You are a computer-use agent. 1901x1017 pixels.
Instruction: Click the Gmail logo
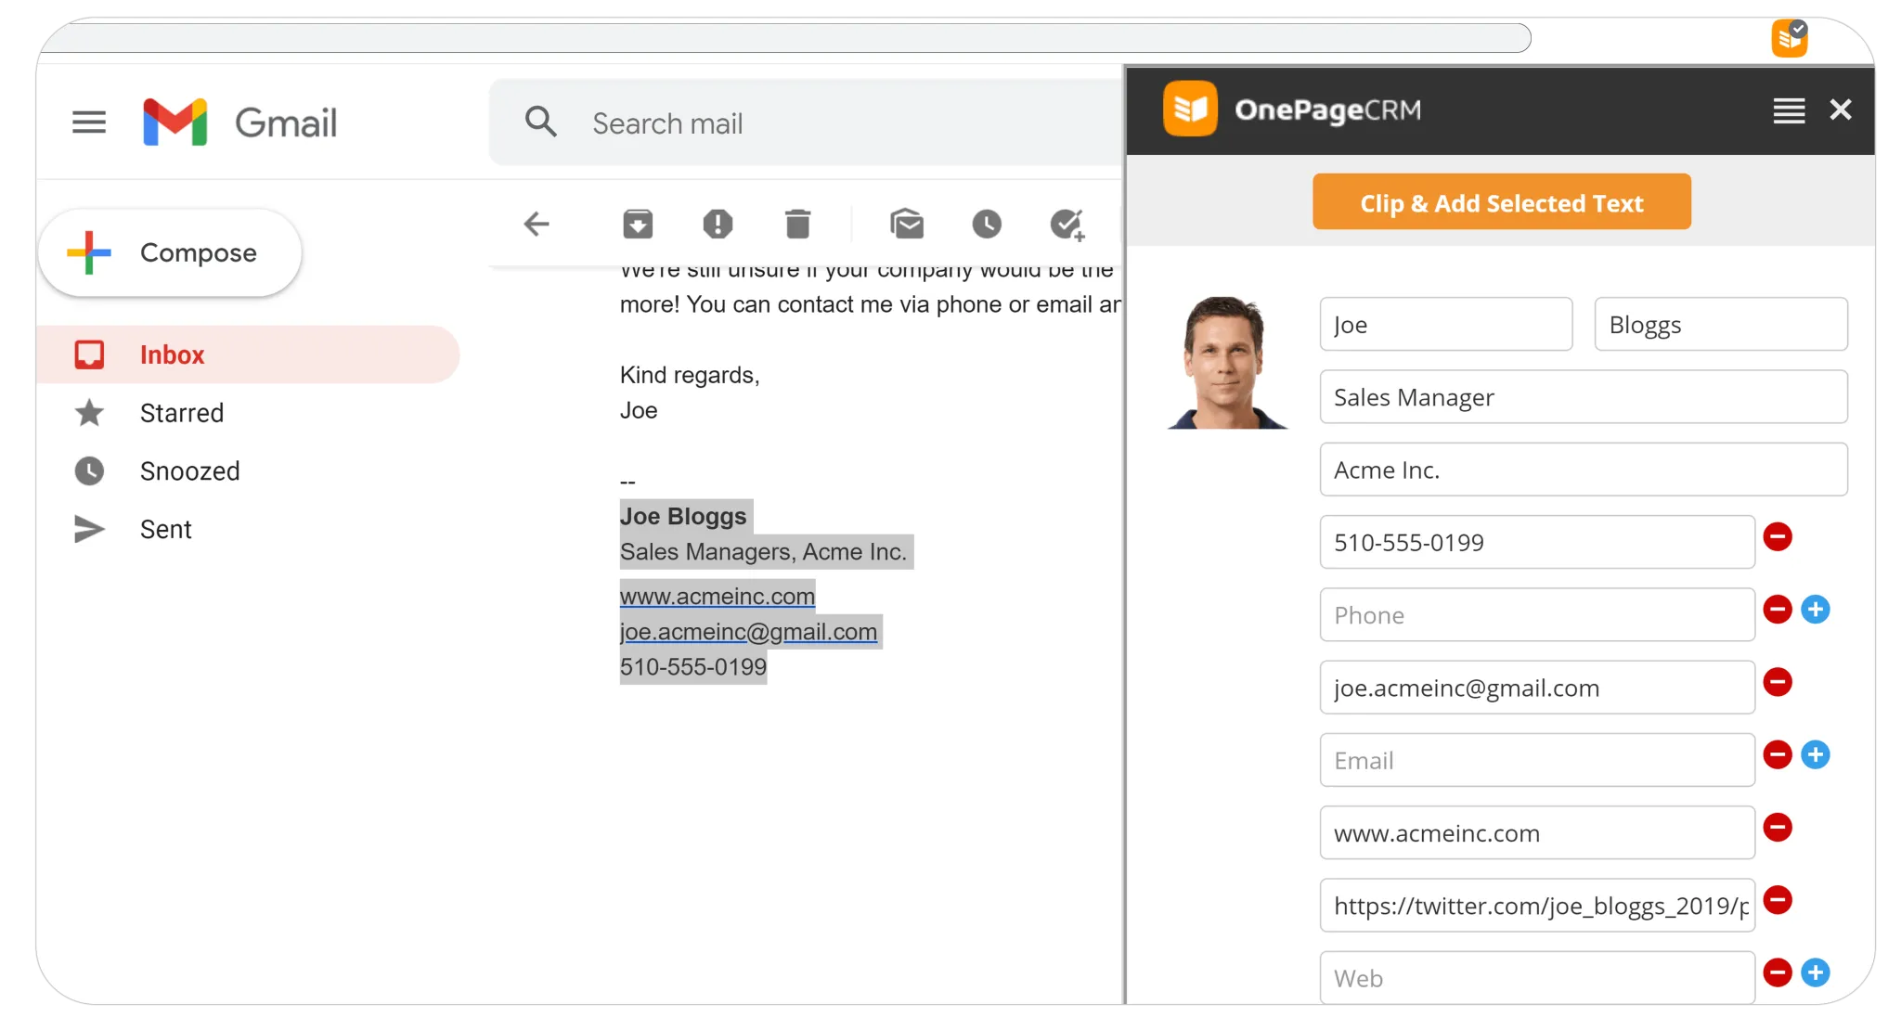click(x=240, y=122)
